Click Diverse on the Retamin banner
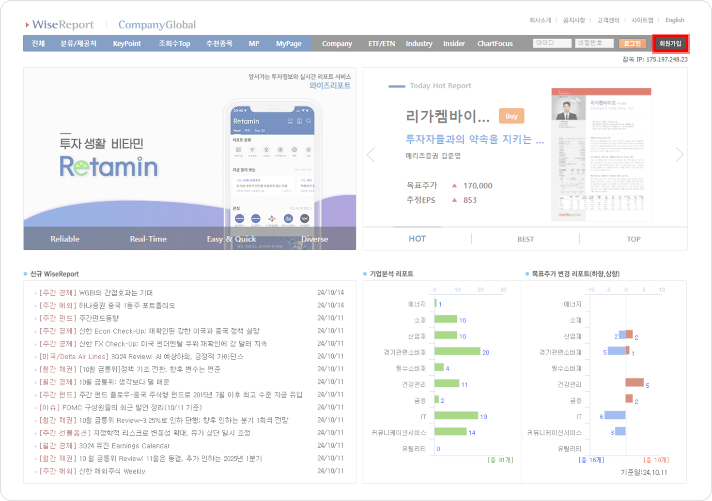 click(x=314, y=239)
